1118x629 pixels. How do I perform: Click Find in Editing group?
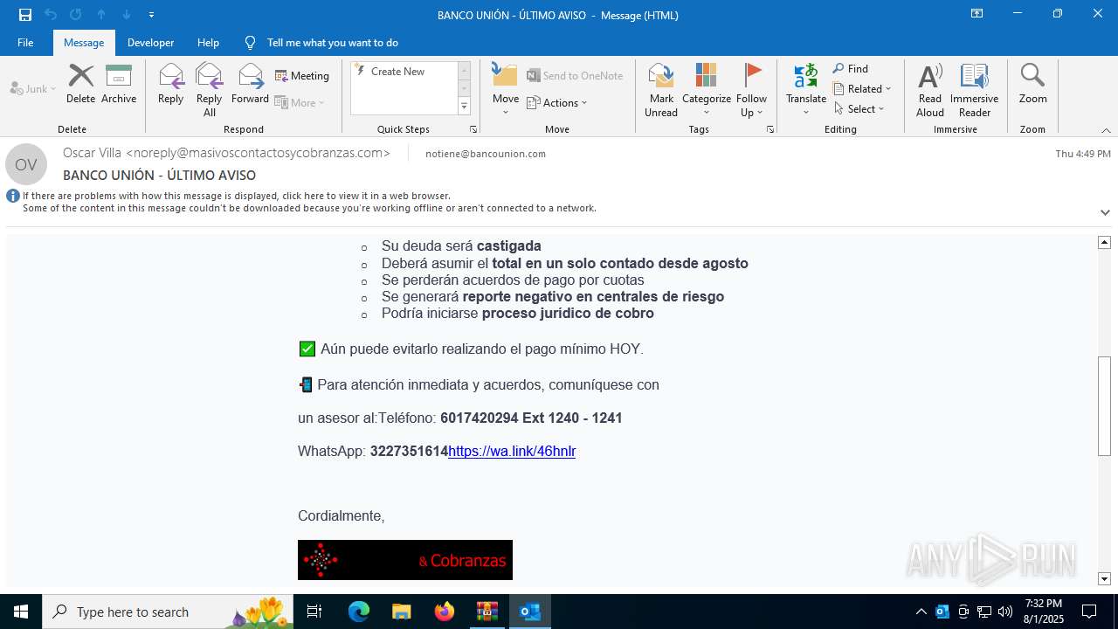(851, 69)
